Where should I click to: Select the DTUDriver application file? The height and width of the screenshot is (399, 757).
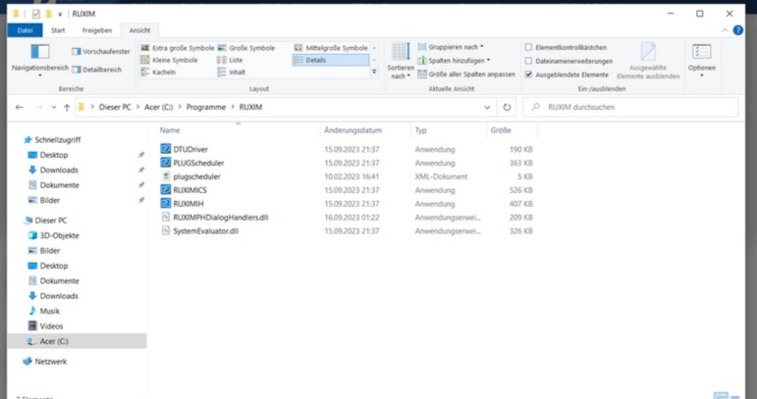(x=190, y=149)
